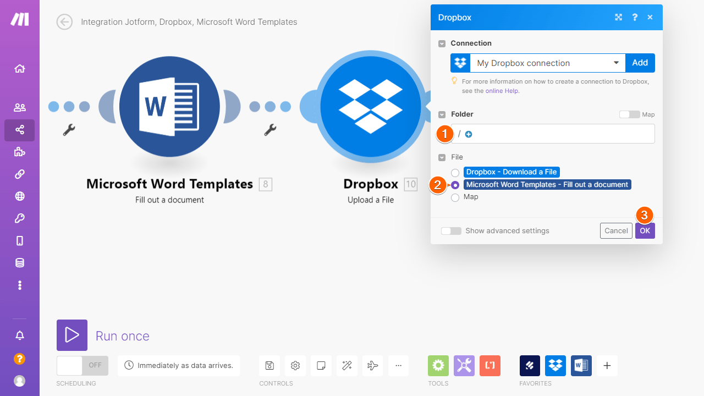704x396 pixels.
Task: Add the Dropbox favorite module
Action: tap(555, 365)
